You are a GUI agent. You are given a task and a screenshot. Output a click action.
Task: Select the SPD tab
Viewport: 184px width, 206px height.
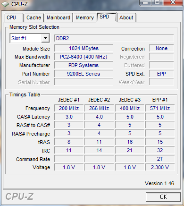tap(107, 17)
